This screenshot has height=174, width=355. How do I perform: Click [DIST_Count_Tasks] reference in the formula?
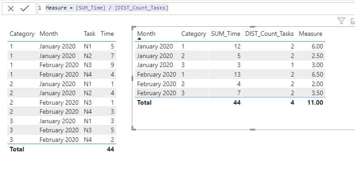coord(141,8)
